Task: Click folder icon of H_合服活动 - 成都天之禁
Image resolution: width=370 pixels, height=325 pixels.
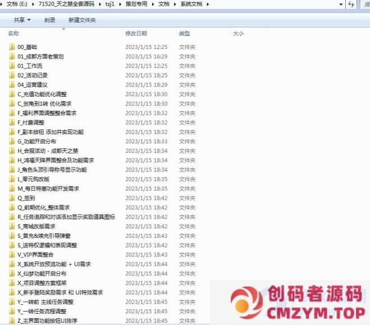Action: pos(12,151)
